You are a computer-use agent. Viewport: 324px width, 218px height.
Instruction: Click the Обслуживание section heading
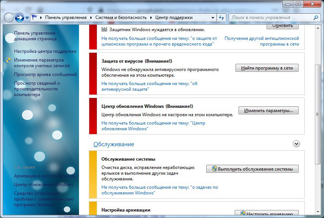pyautogui.click(x=114, y=144)
